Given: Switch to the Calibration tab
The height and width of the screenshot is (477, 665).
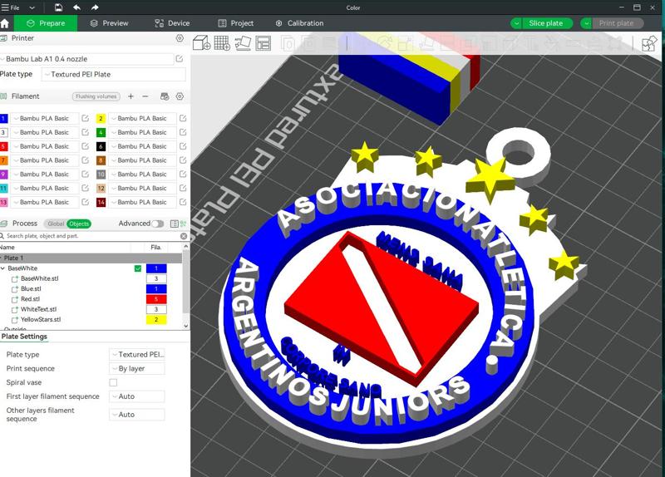Looking at the screenshot, I should 299,23.
